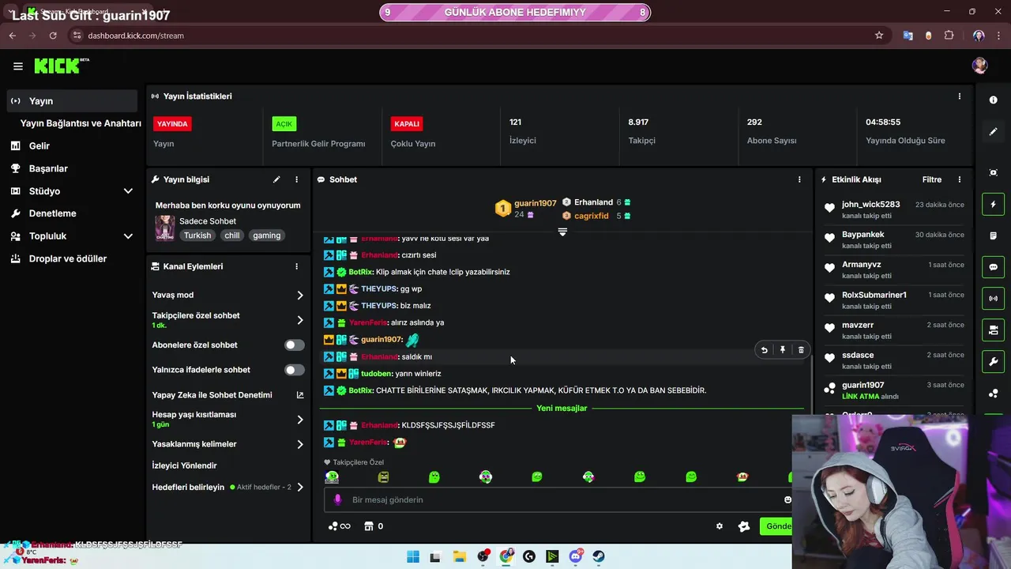Screen dimensions: 1011x569
Task: Open Yayın İstatistikleri three-dot options
Action: (960, 96)
